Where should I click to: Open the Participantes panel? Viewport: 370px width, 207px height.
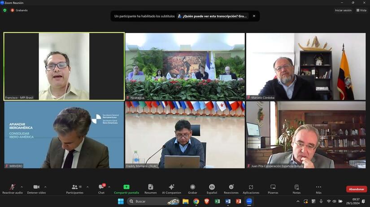point(74,187)
